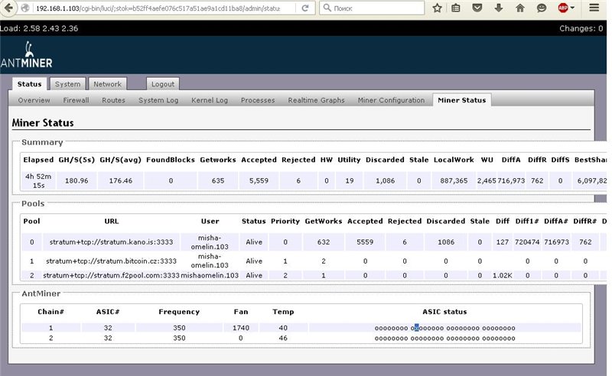Open the Network tab
The width and height of the screenshot is (612, 376).
click(107, 84)
